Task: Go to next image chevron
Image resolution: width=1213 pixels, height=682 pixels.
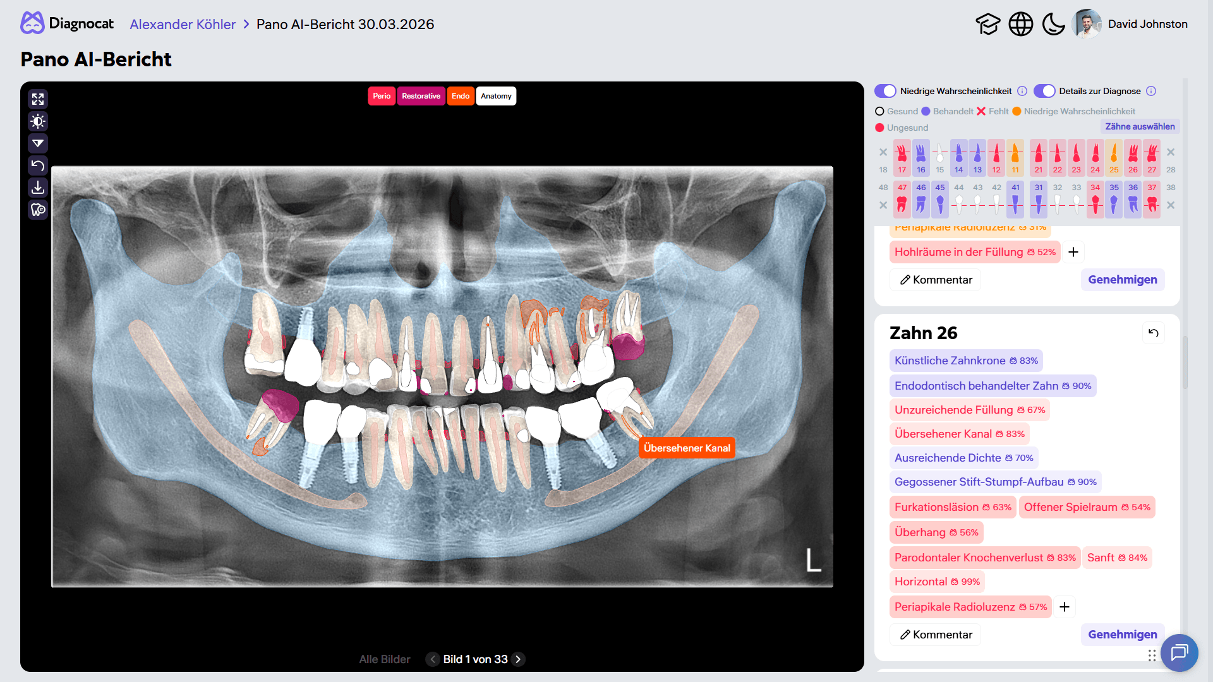Action: coord(518,659)
